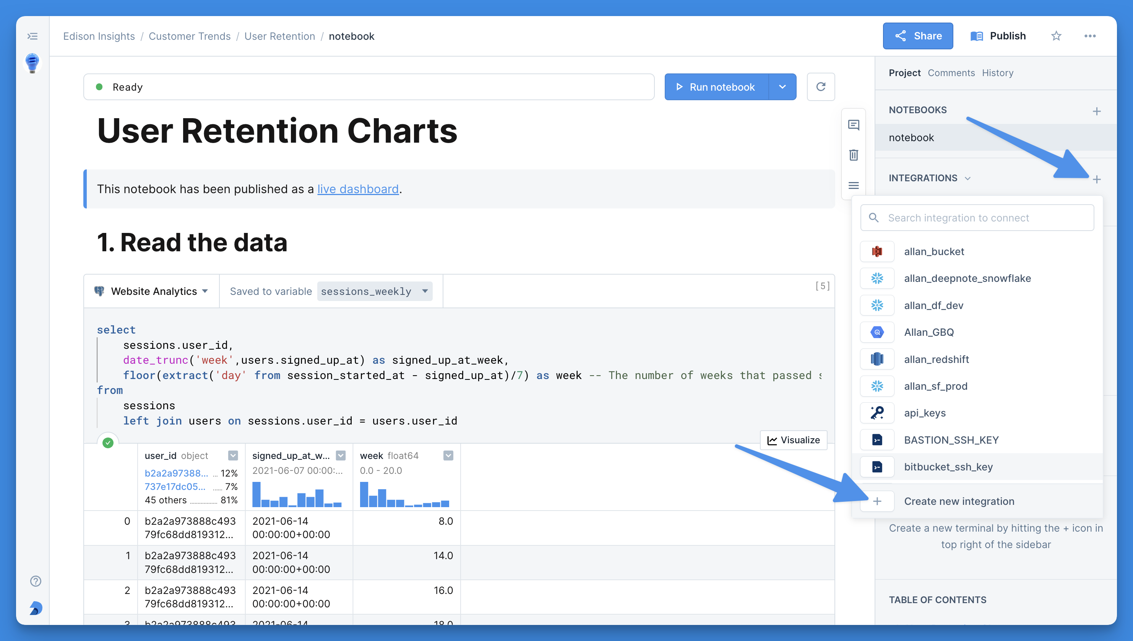Switch to the Comments tab
The width and height of the screenshot is (1133, 641).
tap(951, 73)
